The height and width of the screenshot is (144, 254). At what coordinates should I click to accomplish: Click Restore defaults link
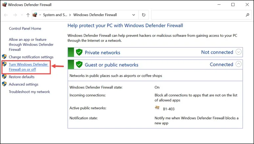[x=22, y=77]
